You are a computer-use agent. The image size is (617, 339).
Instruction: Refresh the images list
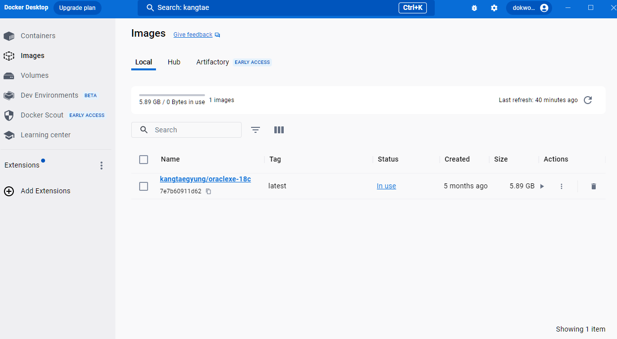588,100
